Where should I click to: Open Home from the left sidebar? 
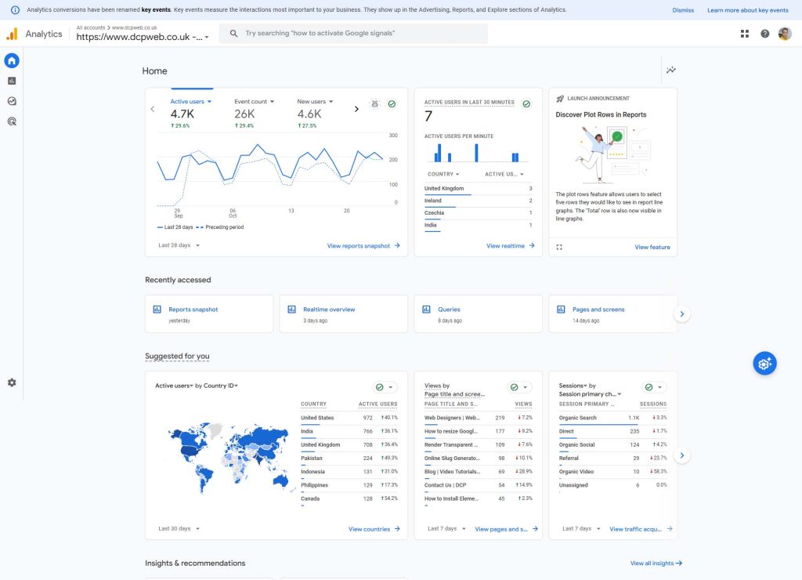click(x=11, y=60)
